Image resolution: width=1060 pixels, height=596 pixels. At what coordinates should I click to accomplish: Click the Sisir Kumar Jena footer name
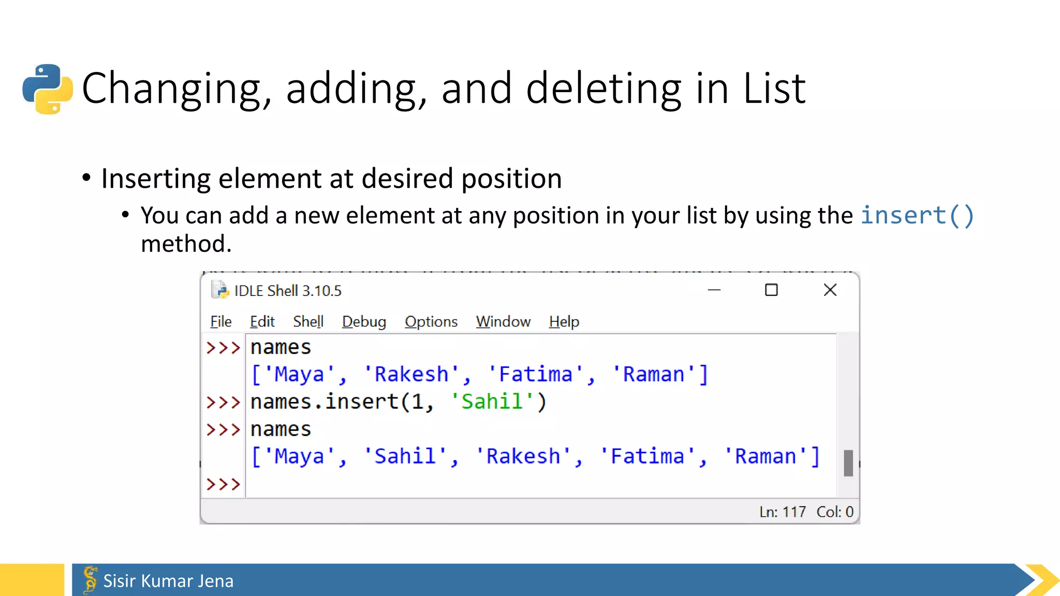tap(168, 581)
